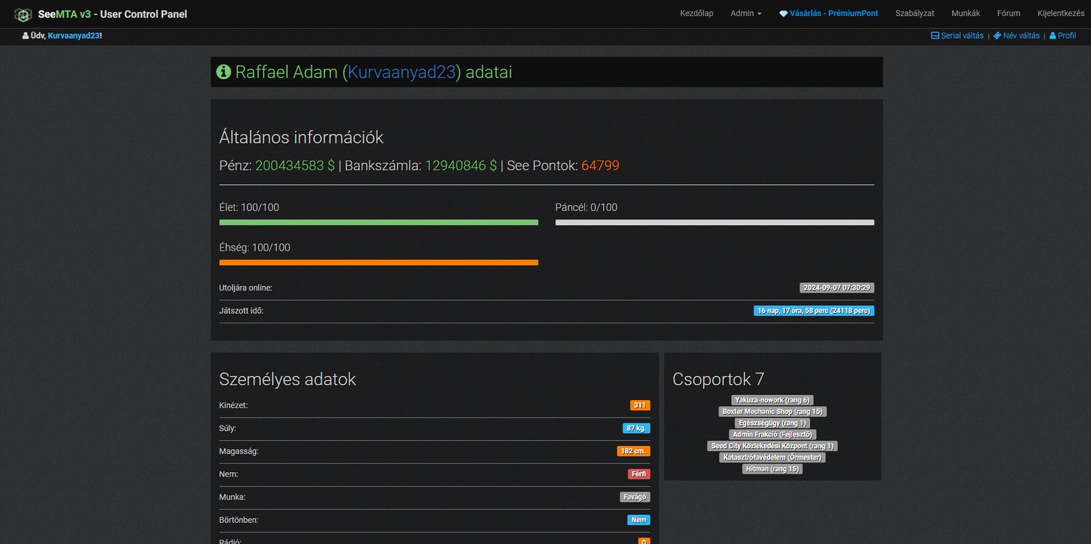Click the Profil person icon
Screen dimensions: 1091x544
point(1052,36)
